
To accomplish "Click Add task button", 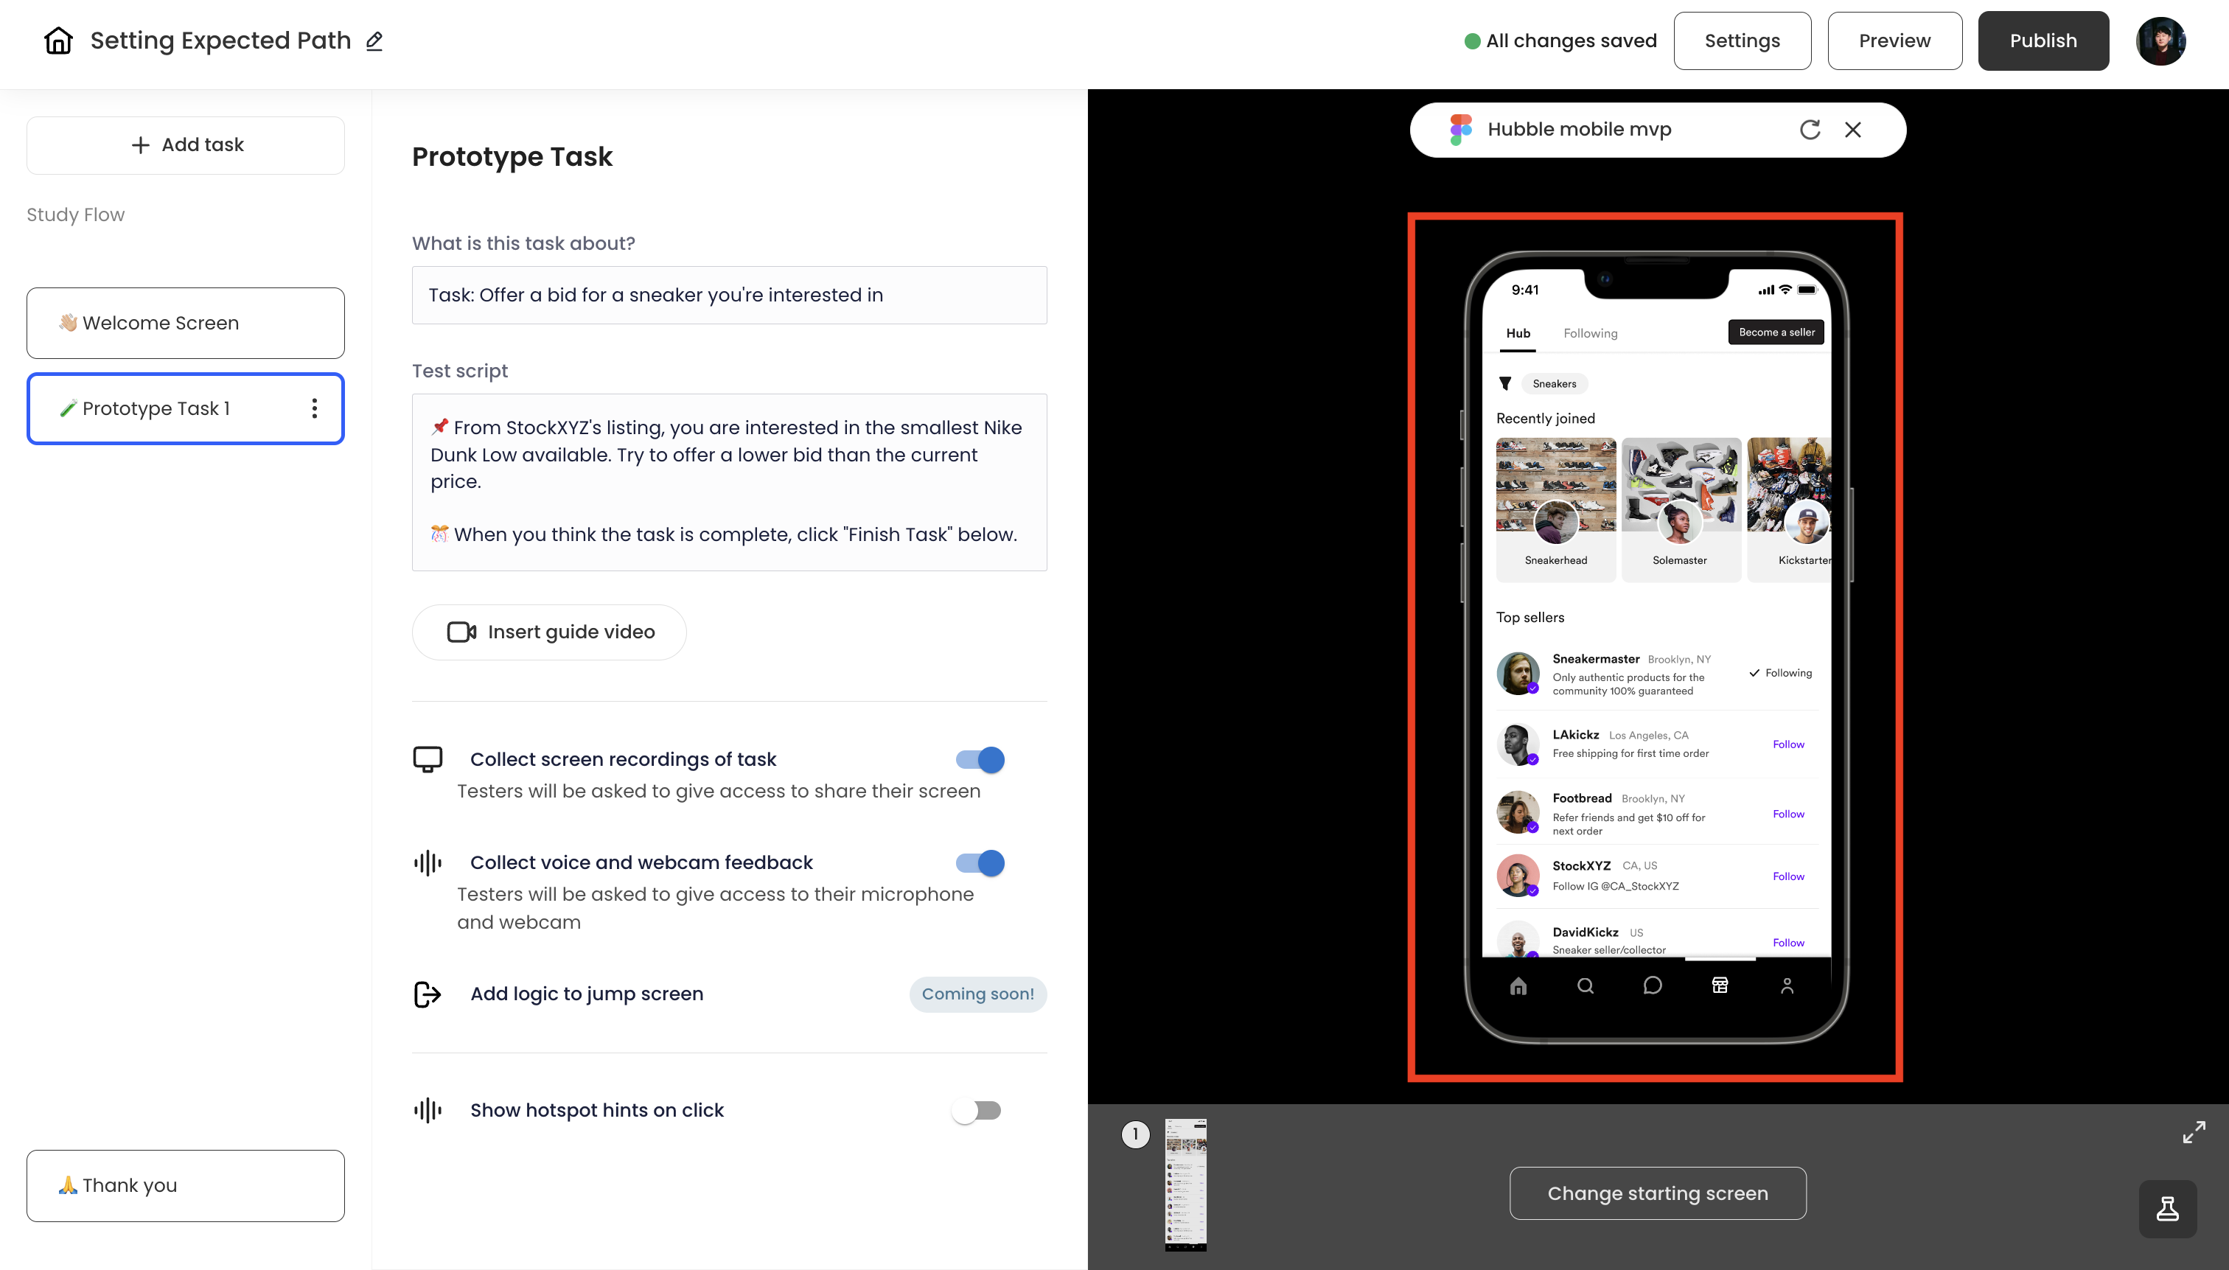I will (x=186, y=144).
